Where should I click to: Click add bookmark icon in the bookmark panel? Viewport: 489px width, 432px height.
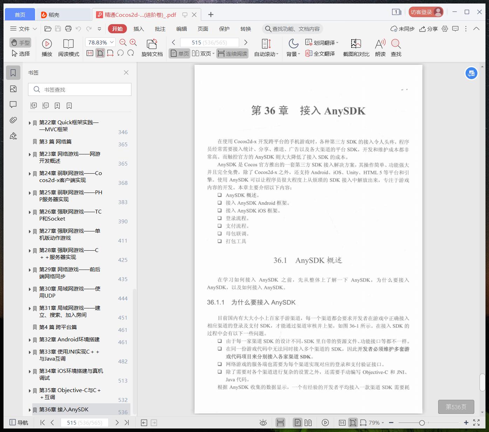coord(57,105)
